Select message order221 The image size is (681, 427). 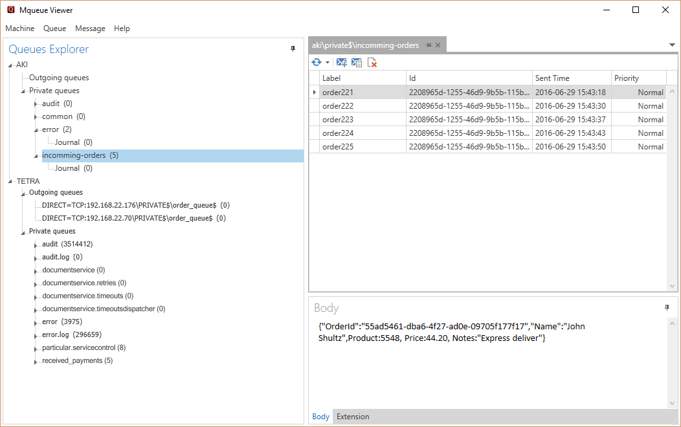[x=487, y=93]
